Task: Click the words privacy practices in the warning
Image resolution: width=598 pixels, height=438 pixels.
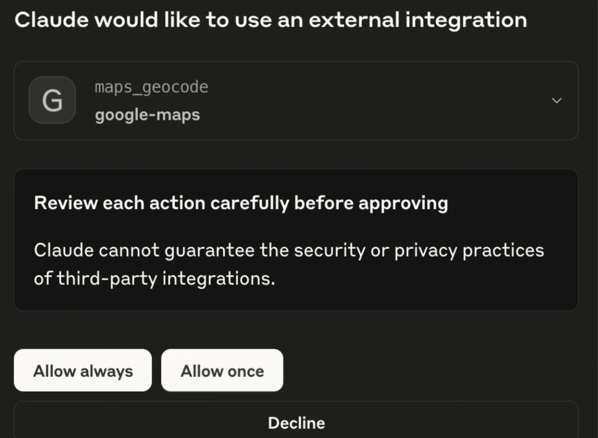Action: (469, 250)
